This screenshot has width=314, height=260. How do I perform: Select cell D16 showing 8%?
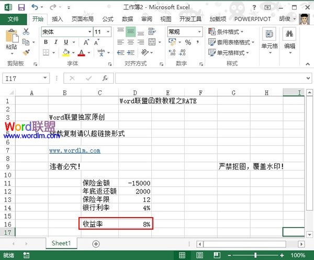pyautogui.click(x=135, y=224)
